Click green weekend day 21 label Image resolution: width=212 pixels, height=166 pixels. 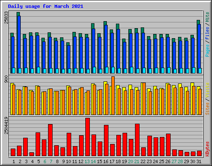click(x=137, y=161)
